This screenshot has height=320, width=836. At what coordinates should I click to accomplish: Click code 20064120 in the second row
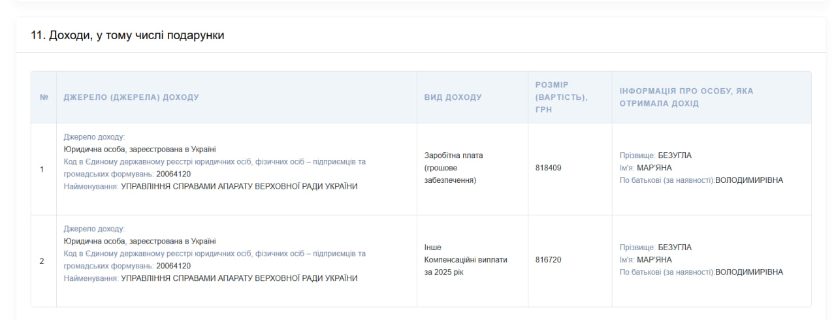173,266
